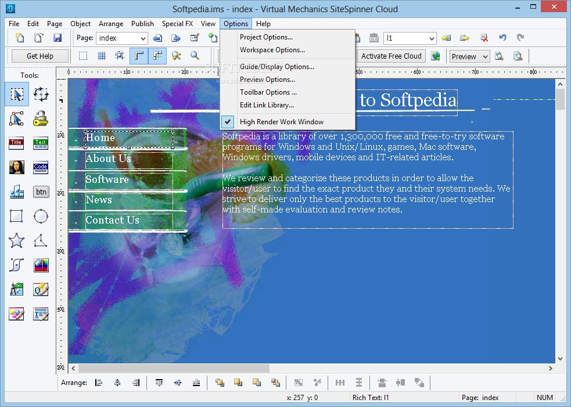Image resolution: width=571 pixels, height=407 pixels.
Task: Click the Get Help button
Action: pyautogui.click(x=39, y=56)
